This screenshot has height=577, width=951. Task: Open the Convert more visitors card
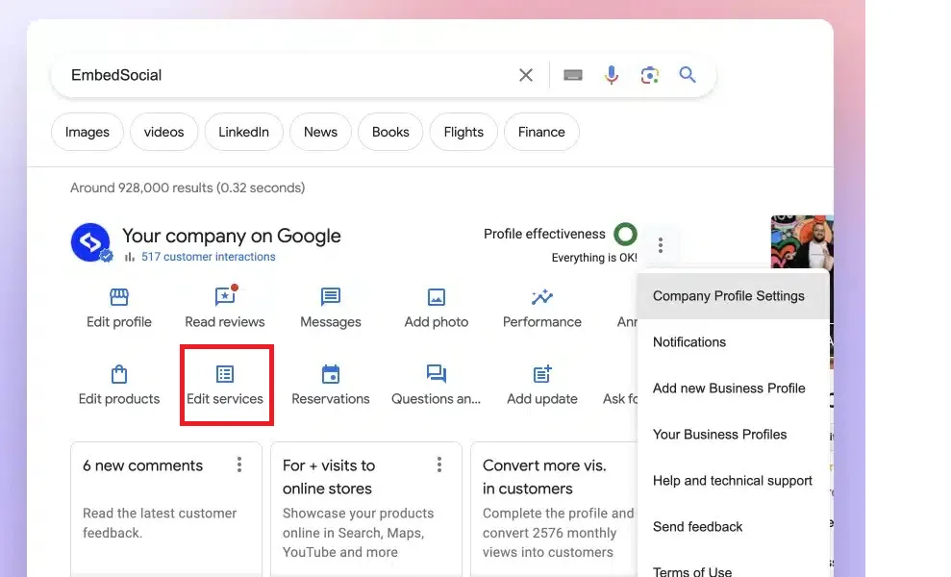554,509
